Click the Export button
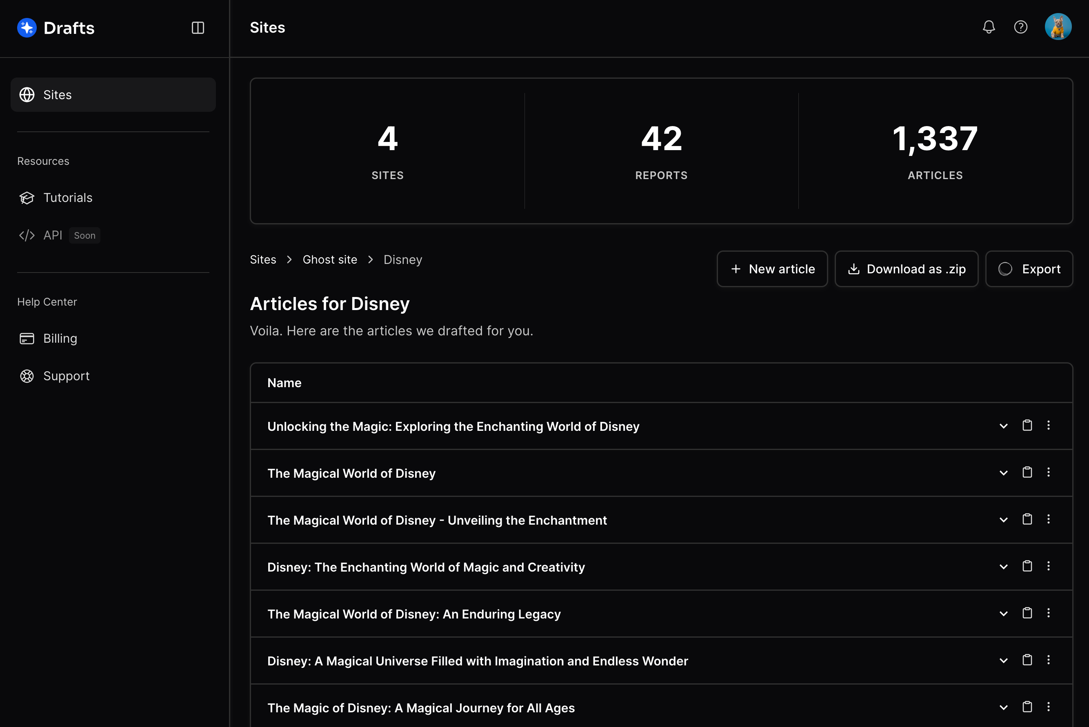1089x727 pixels. coord(1029,269)
